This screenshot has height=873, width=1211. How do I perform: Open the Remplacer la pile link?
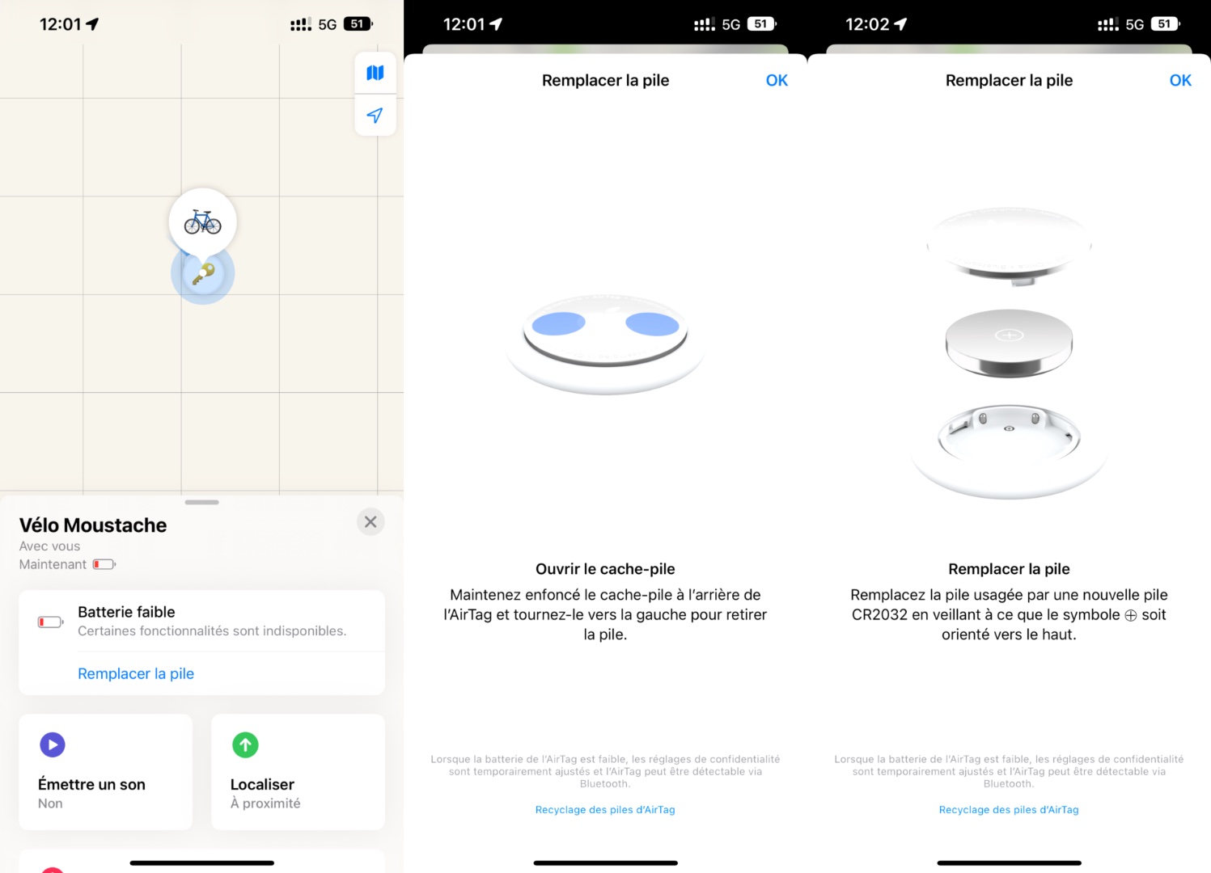(x=136, y=673)
